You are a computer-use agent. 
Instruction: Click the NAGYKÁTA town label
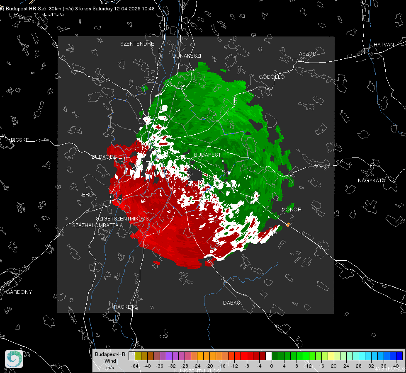coord(371,180)
